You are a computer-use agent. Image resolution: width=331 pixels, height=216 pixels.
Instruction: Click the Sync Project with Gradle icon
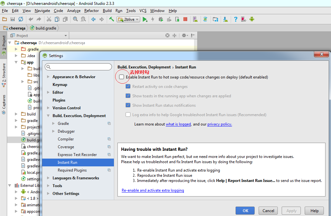205,19
